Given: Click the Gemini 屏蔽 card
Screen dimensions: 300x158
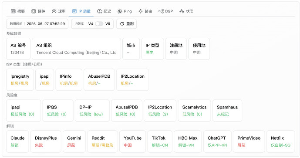Looking at the screenshot, I should 74,142.
